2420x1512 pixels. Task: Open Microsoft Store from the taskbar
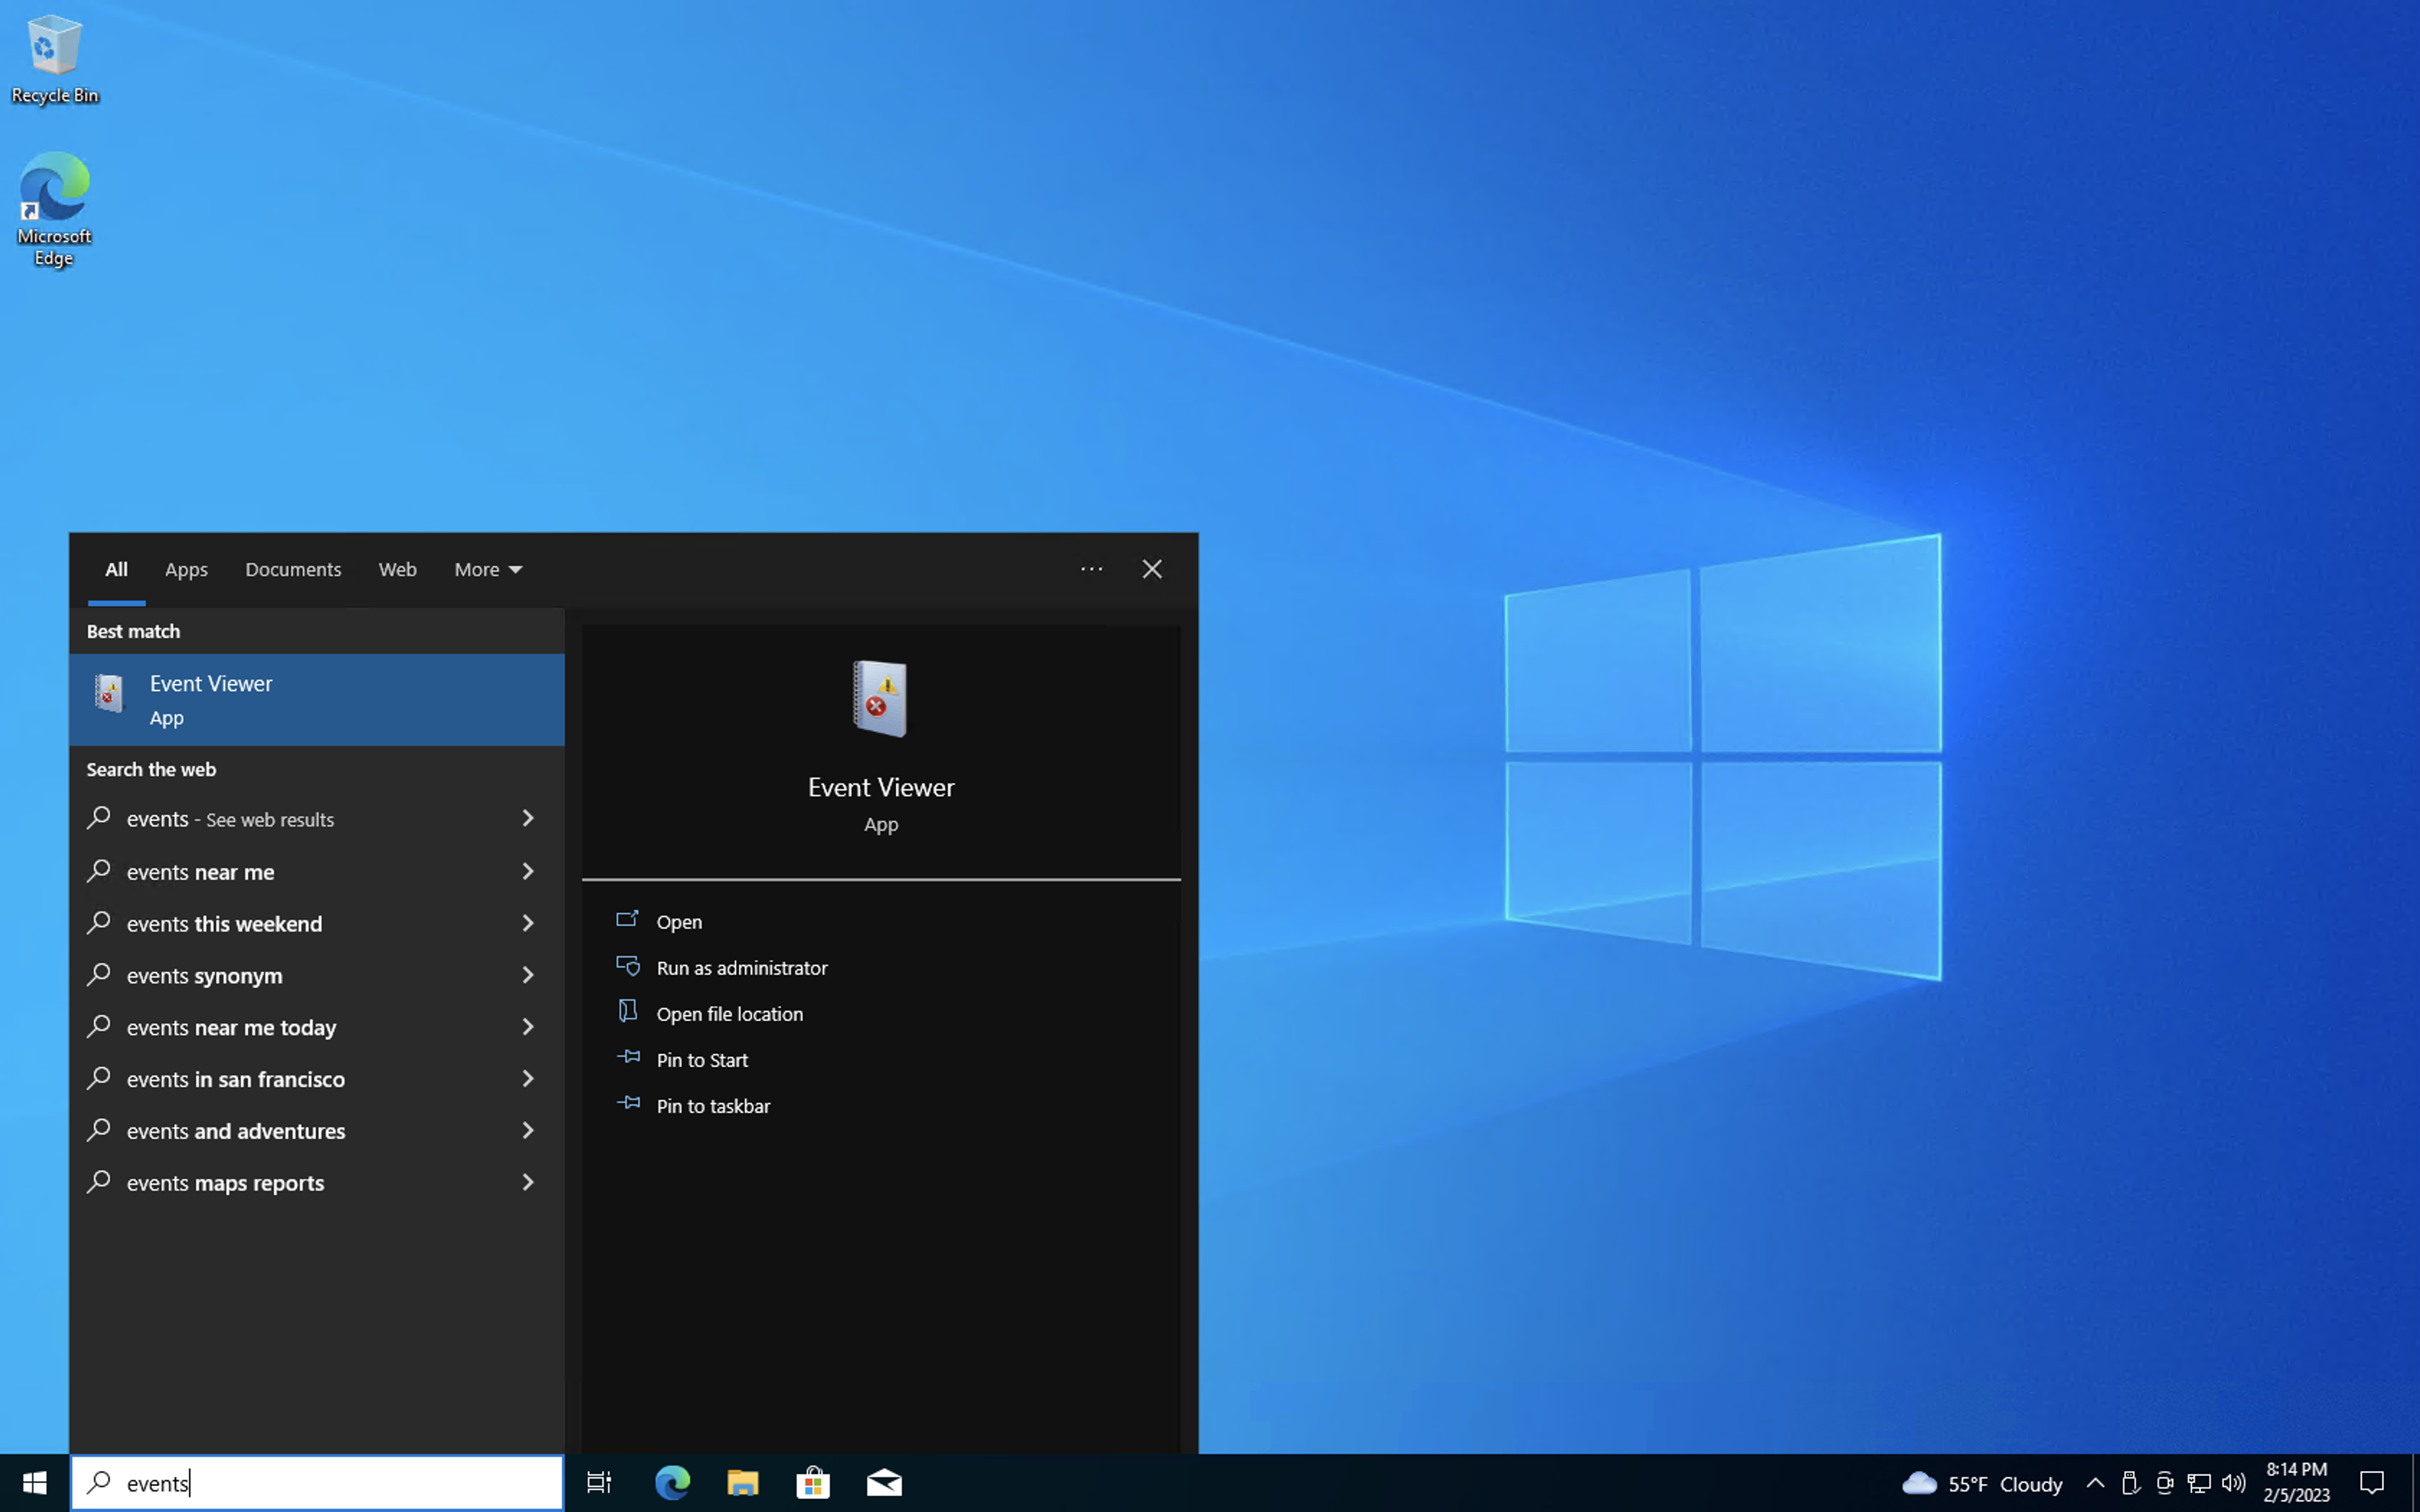coord(813,1483)
